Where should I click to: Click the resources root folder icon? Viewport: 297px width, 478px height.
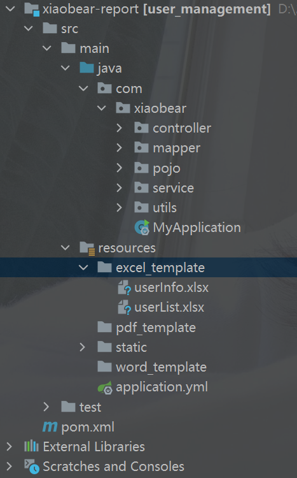[x=87, y=248]
